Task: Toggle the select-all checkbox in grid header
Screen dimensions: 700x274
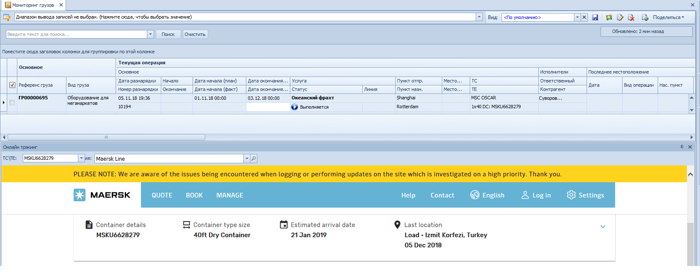Action: [x=12, y=85]
